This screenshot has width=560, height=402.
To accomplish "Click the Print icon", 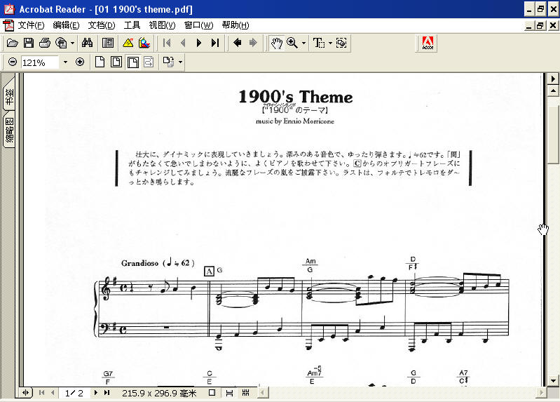I will pyautogui.click(x=45, y=43).
